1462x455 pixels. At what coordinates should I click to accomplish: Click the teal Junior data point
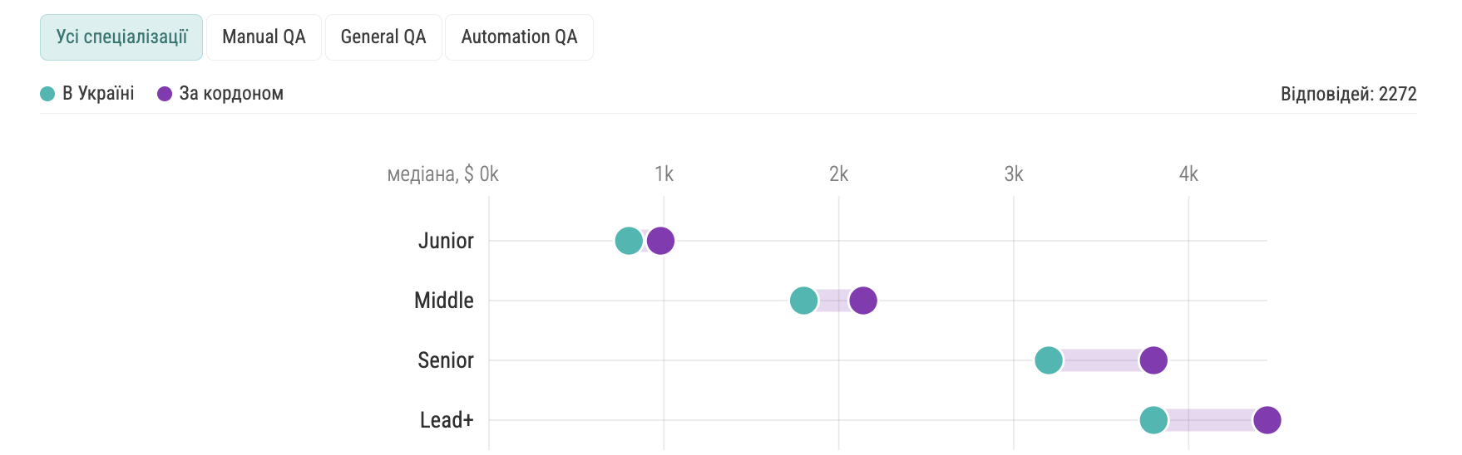[629, 241]
